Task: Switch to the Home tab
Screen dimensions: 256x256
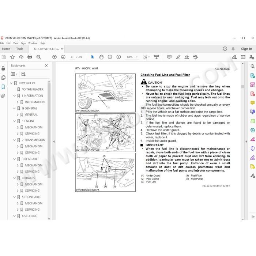Action: [x=6, y=49]
